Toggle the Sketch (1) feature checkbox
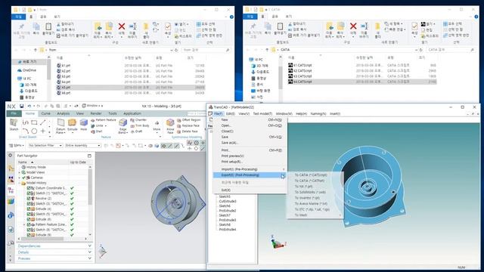The height and width of the screenshot is (272, 484). click(x=29, y=193)
